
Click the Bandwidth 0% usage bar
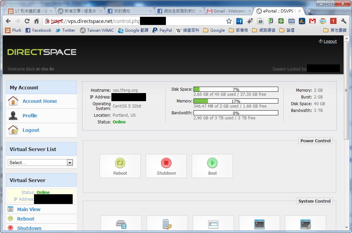[x=236, y=113]
